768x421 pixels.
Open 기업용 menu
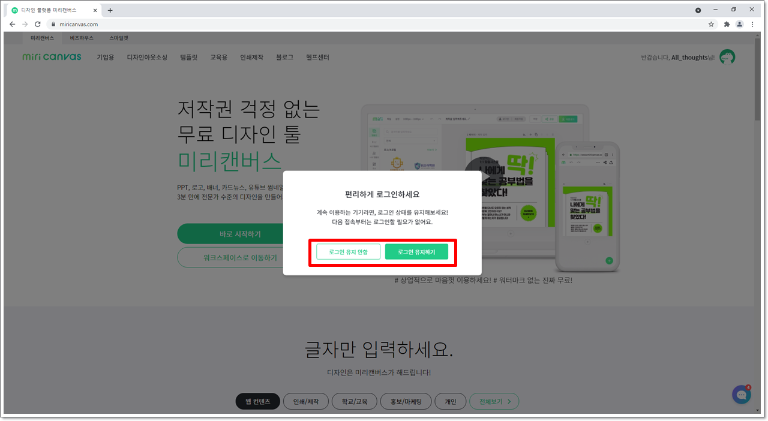[x=106, y=58]
